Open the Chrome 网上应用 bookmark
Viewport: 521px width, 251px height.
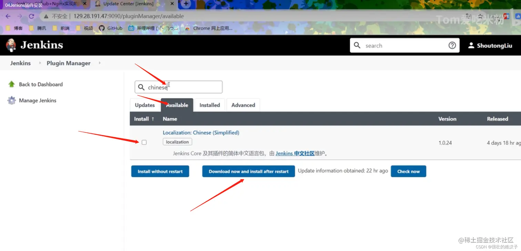coord(208,28)
